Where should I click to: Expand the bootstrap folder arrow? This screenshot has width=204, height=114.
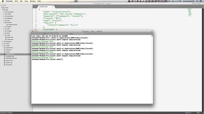(3, 41)
